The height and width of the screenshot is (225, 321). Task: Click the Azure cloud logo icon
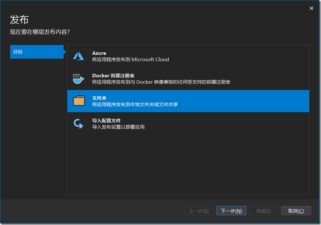pyautogui.click(x=79, y=56)
